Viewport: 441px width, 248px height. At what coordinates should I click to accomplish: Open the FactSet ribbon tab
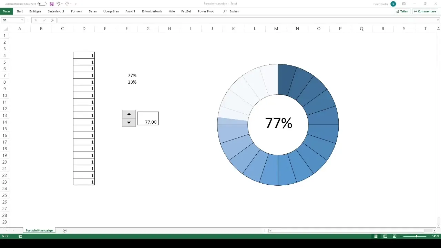pyautogui.click(x=186, y=11)
